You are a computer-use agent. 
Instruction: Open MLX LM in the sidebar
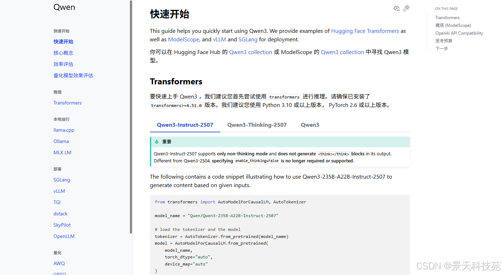62,153
